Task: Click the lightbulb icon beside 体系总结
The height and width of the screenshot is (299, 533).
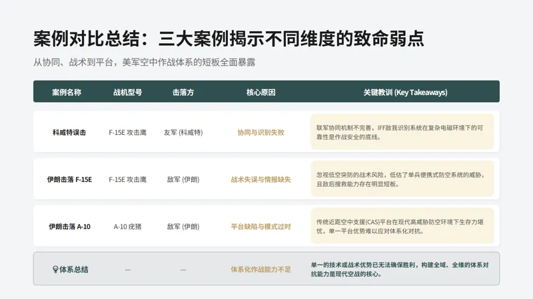Action: click(x=55, y=270)
